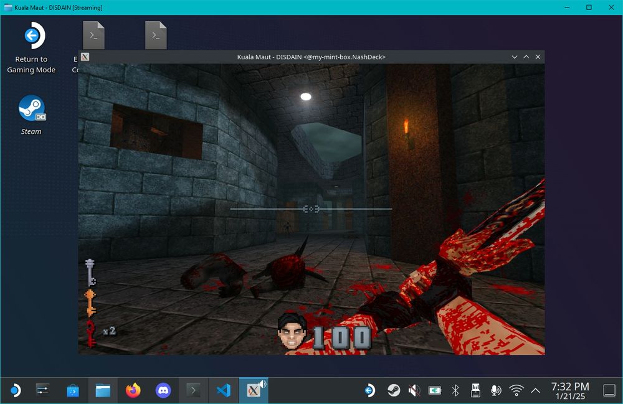Viewport: 623px width, 404px height.
Task: Click the red key in the game HUD
Action: pos(91,334)
